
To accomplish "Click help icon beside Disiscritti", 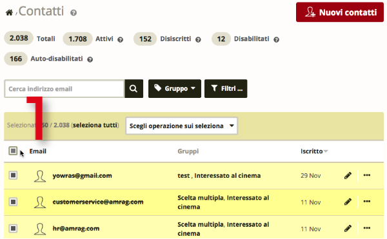I will pyautogui.click(x=198, y=39).
